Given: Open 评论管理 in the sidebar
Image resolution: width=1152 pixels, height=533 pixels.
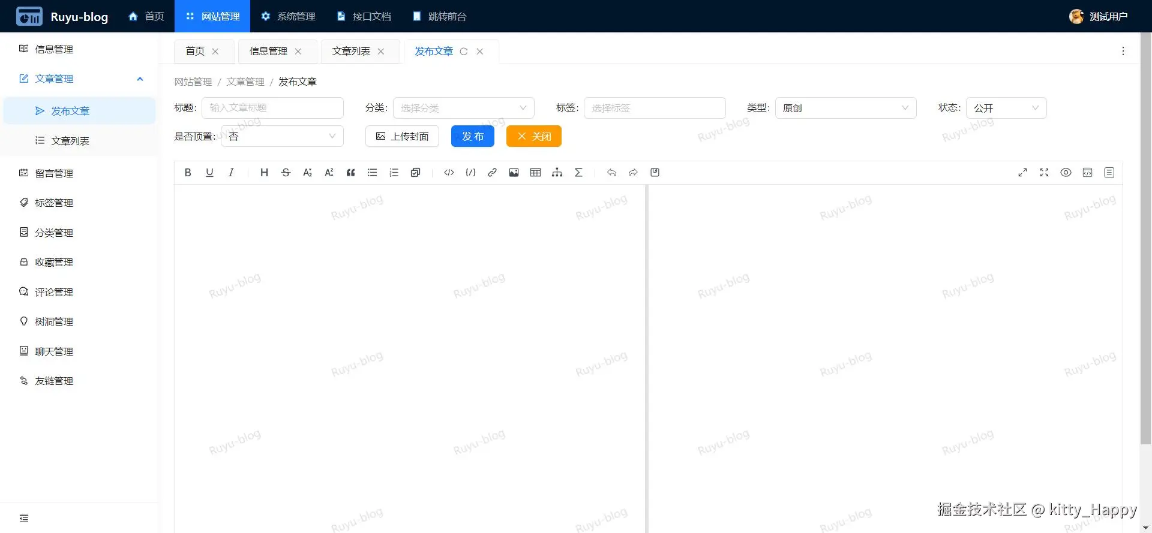Looking at the screenshot, I should click(79, 292).
